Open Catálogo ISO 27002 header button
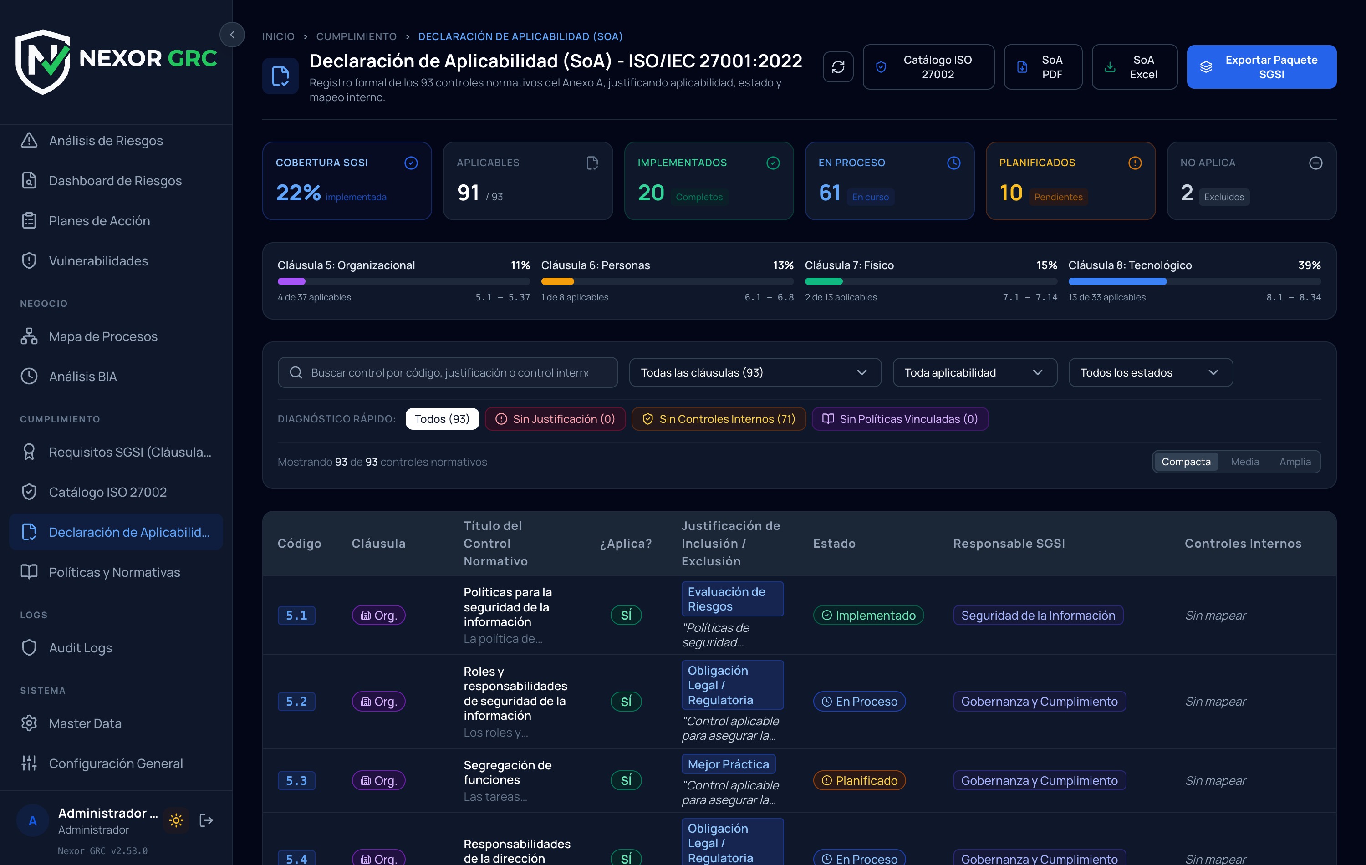 click(x=928, y=67)
